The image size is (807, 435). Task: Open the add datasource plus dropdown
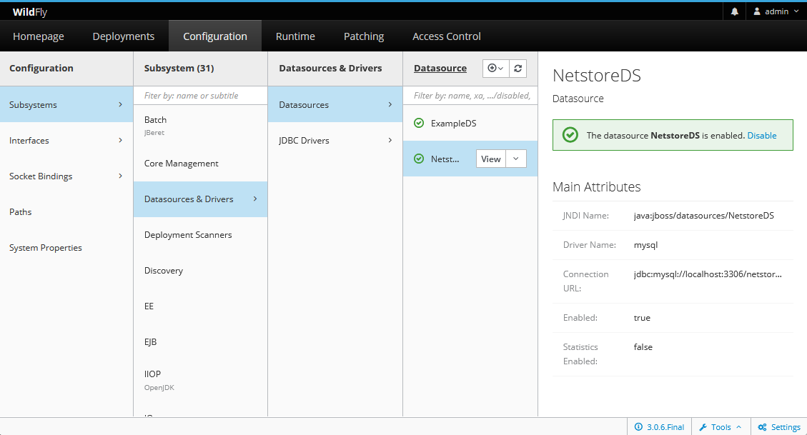tap(495, 69)
